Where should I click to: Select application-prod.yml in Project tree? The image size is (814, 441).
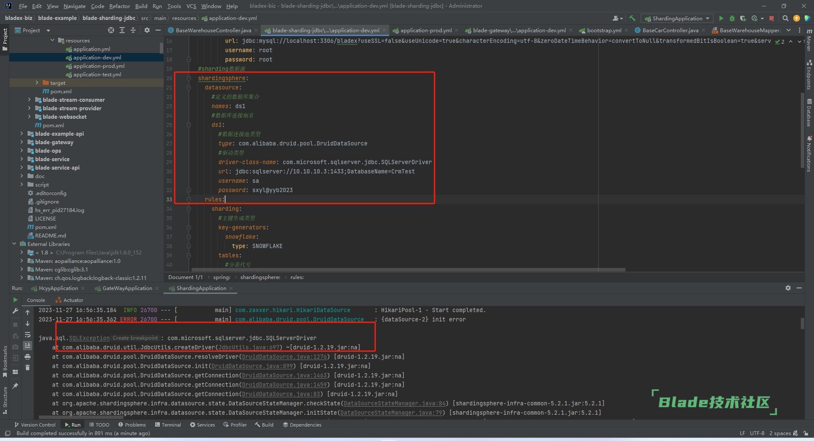pos(99,66)
